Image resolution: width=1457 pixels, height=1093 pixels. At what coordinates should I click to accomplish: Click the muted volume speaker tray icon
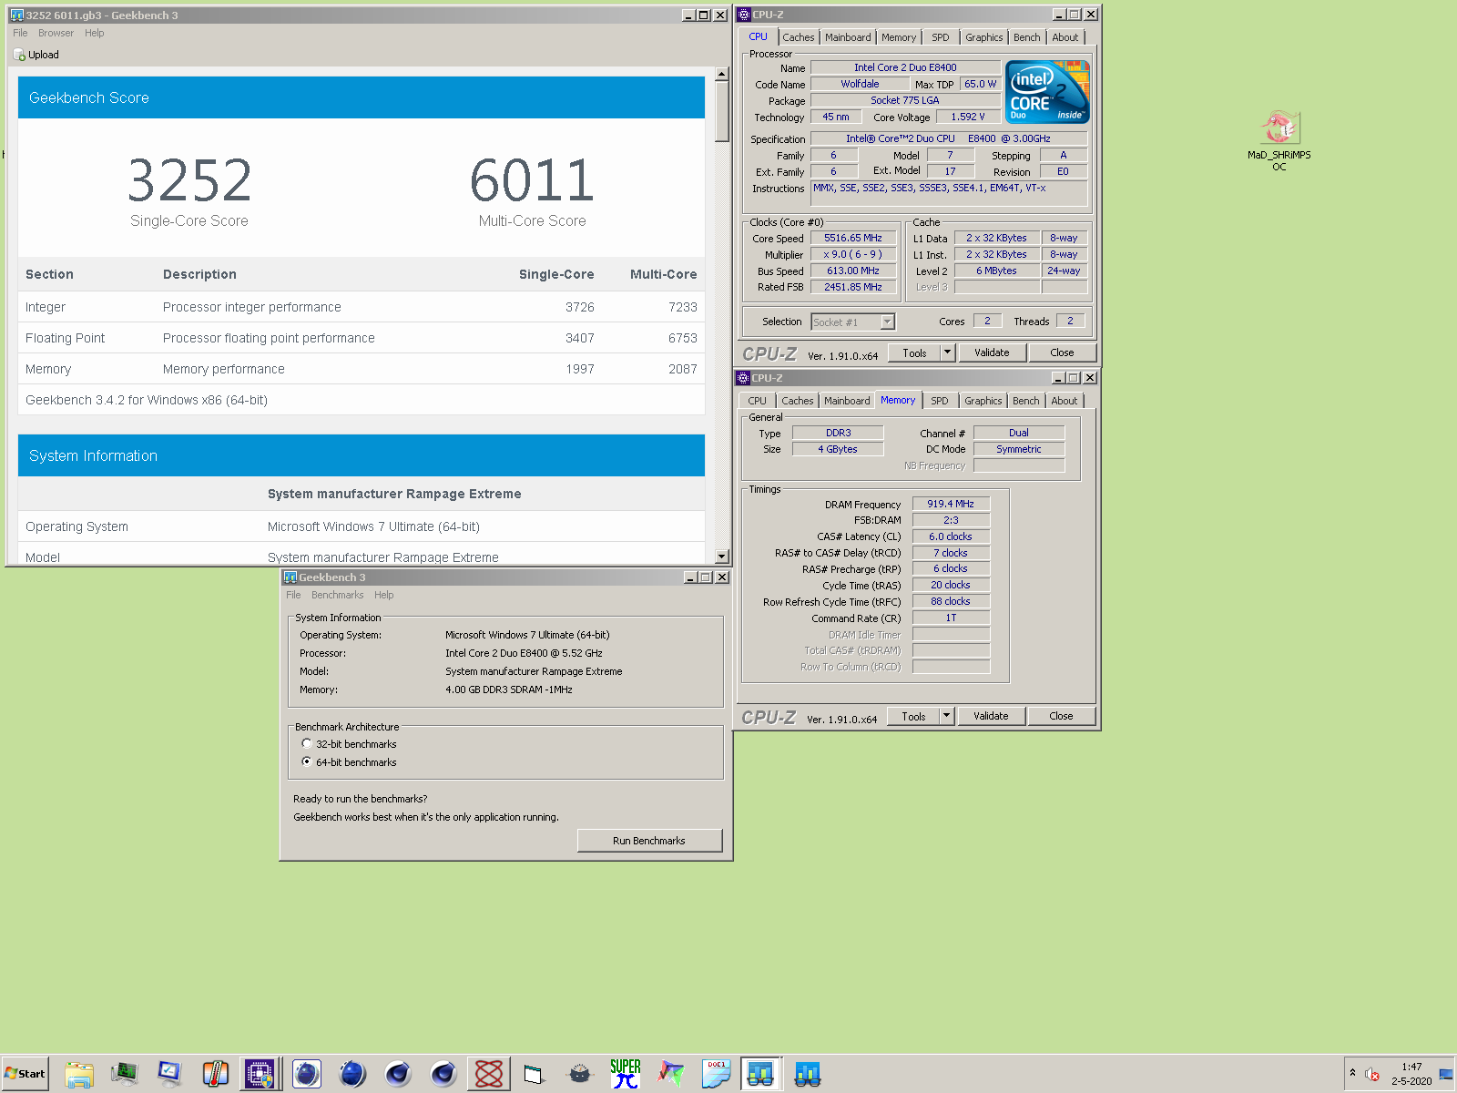click(1372, 1075)
